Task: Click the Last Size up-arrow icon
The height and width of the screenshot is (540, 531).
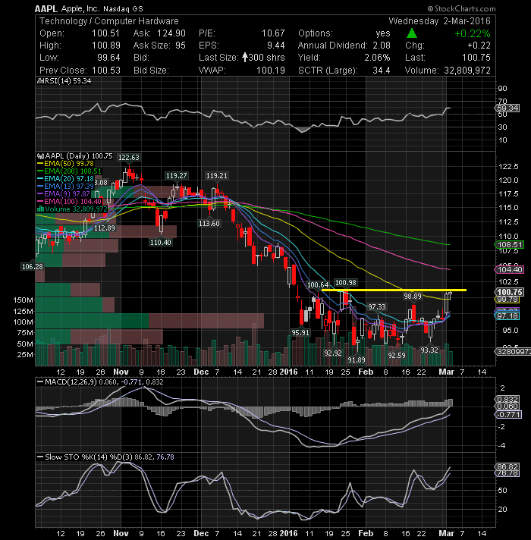Action: tap(244, 57)
